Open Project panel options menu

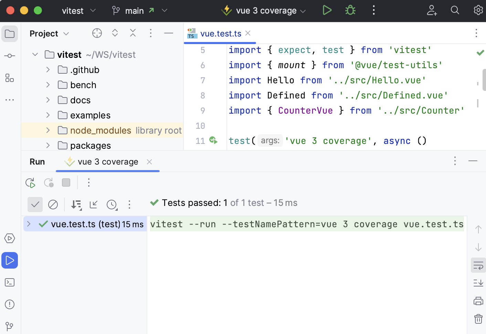click(150, 33)
